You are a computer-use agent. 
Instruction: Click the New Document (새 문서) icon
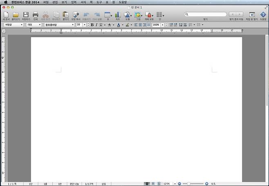(x=6, y=15)
